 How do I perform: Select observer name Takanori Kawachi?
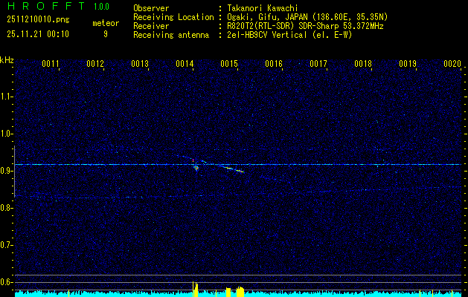pos(263,8)
